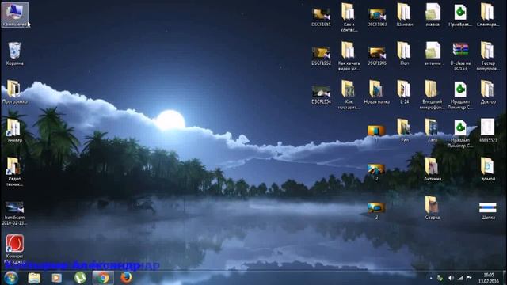
Task: Select the bandicam video file icon
Action: tap(14, 213)
